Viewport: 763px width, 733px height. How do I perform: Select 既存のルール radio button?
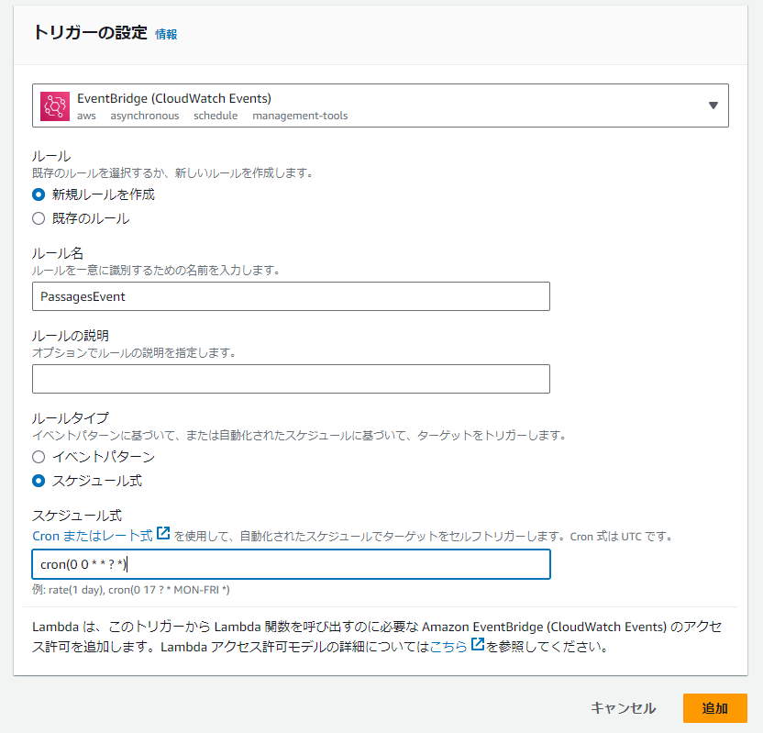(39, 218)
